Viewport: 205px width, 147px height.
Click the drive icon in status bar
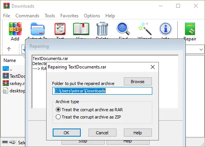pos(5,142)
